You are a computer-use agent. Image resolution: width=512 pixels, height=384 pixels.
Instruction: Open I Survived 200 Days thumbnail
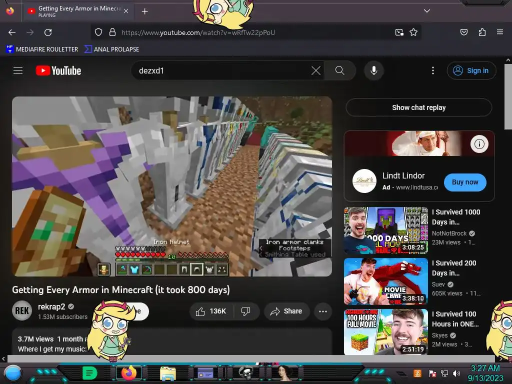coord(386,281)
